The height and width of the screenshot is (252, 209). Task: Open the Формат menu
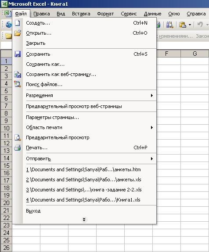(x=105, y=14)
